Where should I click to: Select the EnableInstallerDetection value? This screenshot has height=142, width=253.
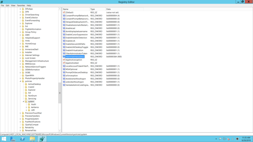[x=76, y=38]
